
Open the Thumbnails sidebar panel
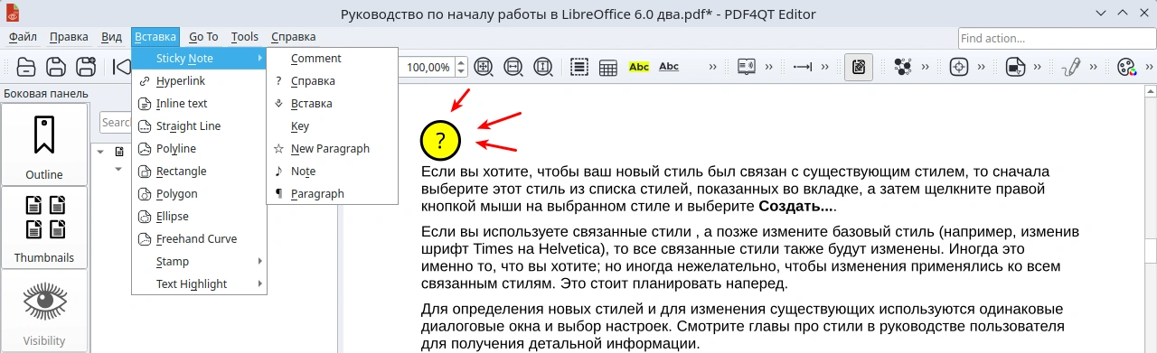[x=44, y=228]
